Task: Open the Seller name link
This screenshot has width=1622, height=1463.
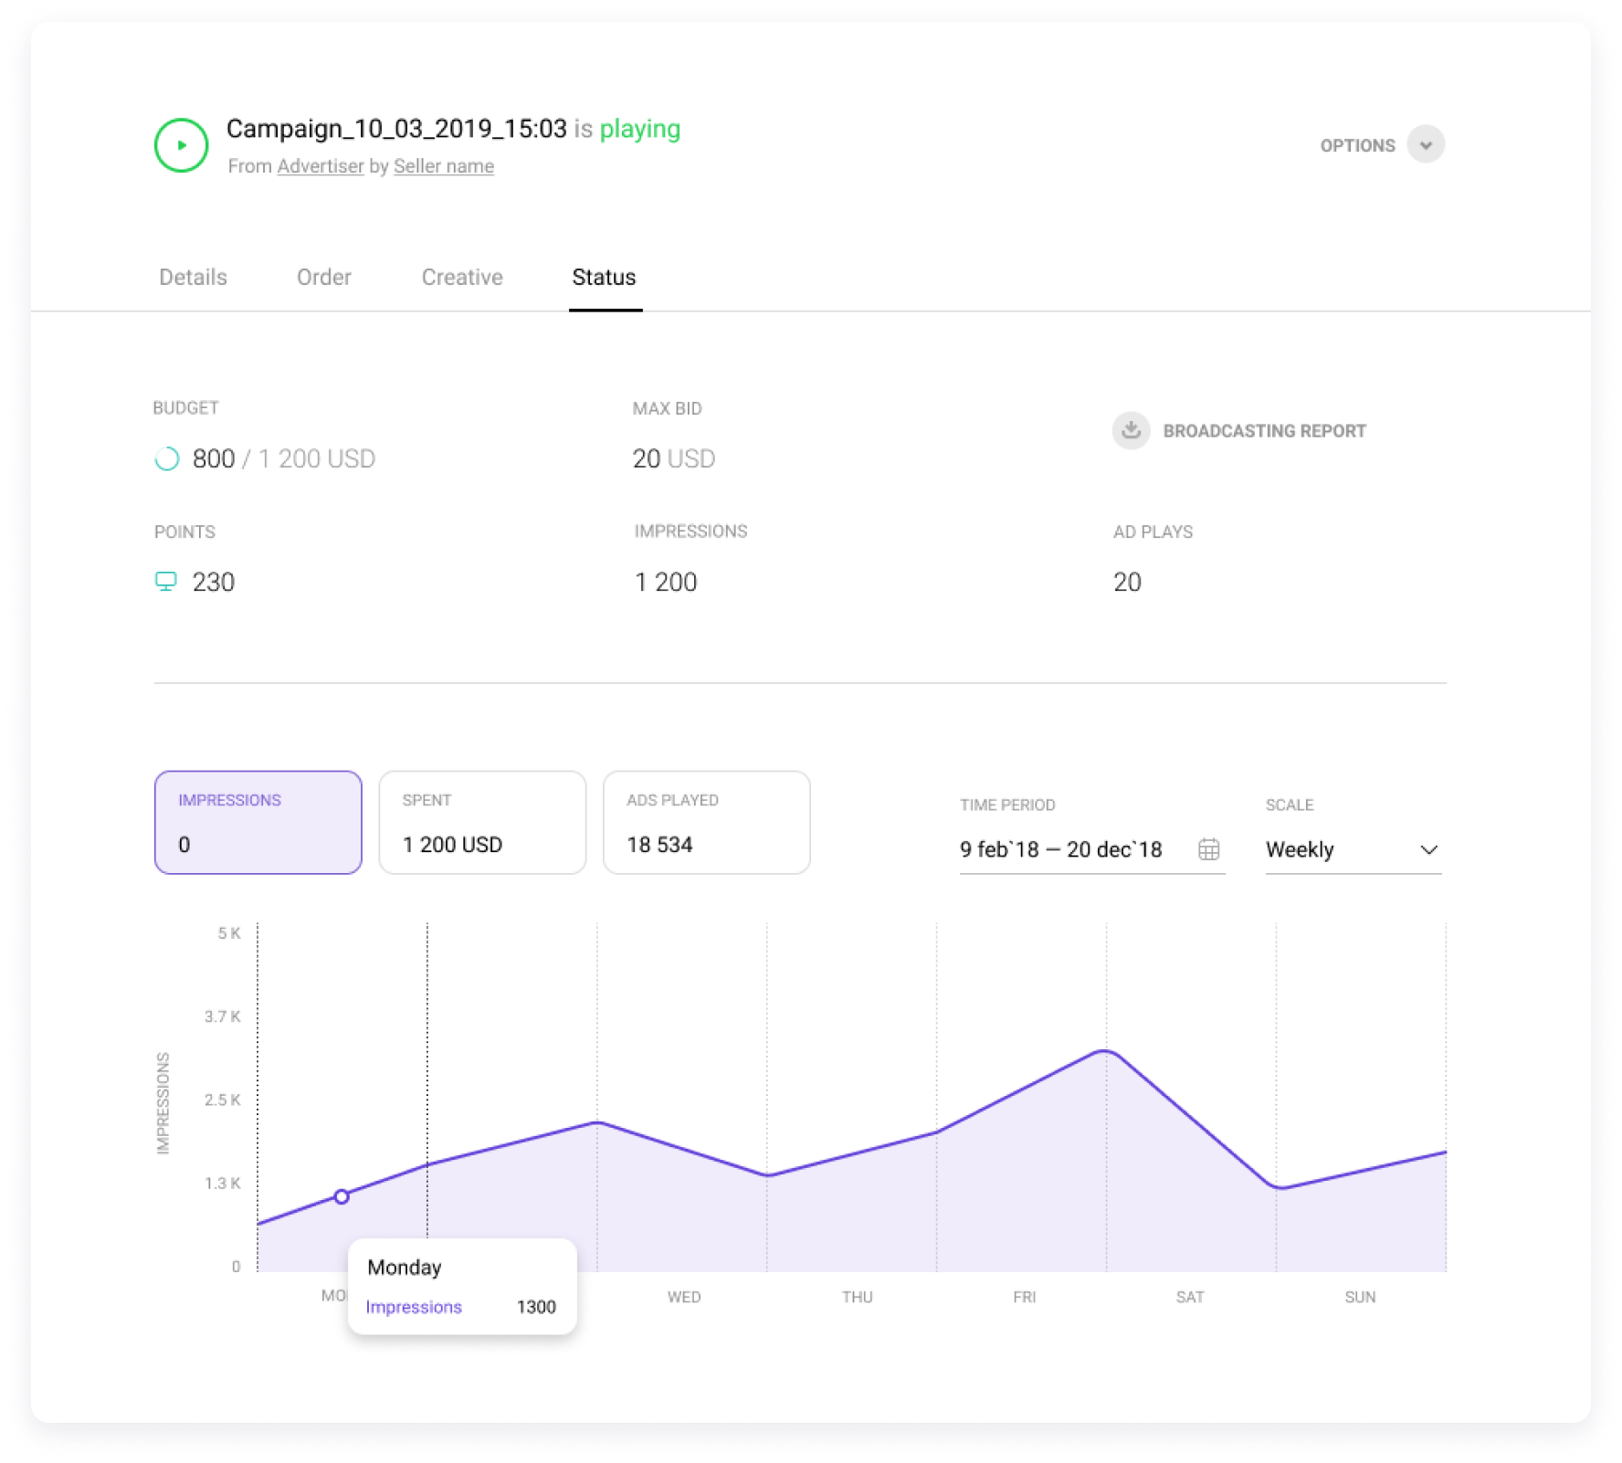Action: click(444, 166)
